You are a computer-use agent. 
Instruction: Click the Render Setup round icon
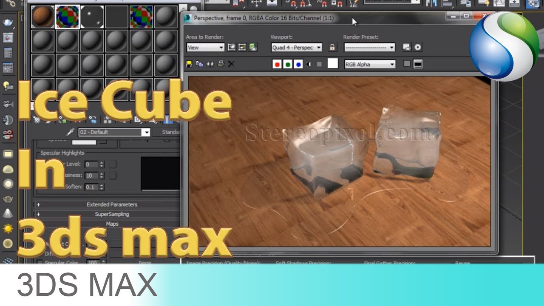(x=418, y=47)
